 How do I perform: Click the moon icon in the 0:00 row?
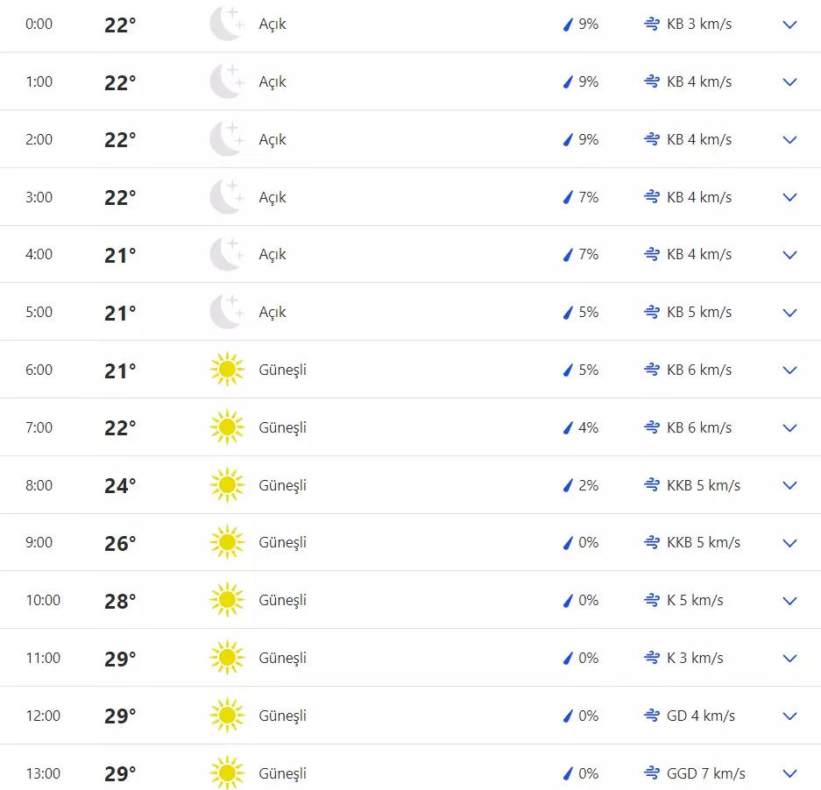tap(226, 25)
